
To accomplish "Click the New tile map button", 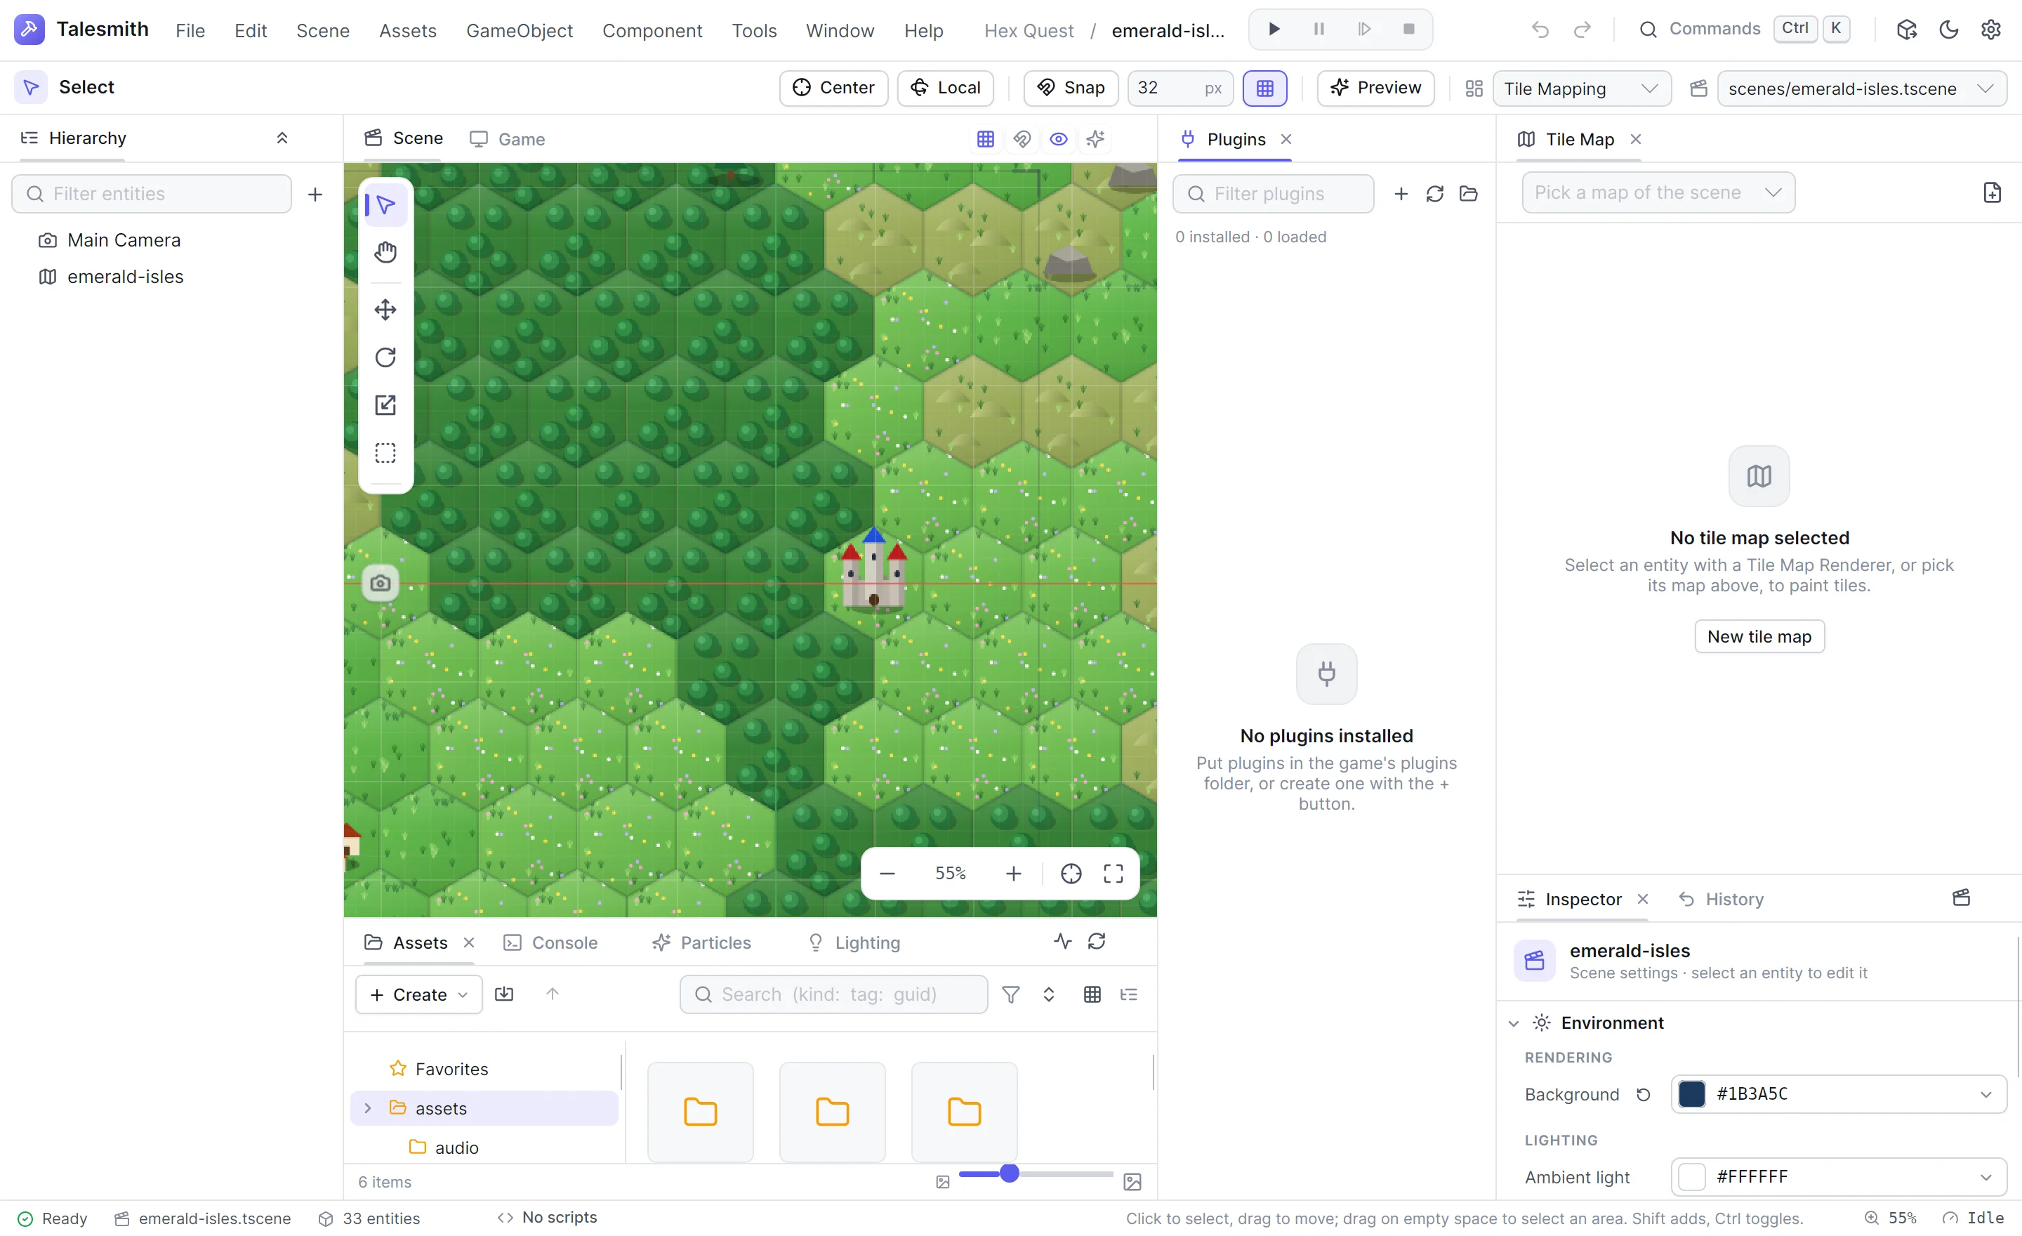I will point(1759,637).
